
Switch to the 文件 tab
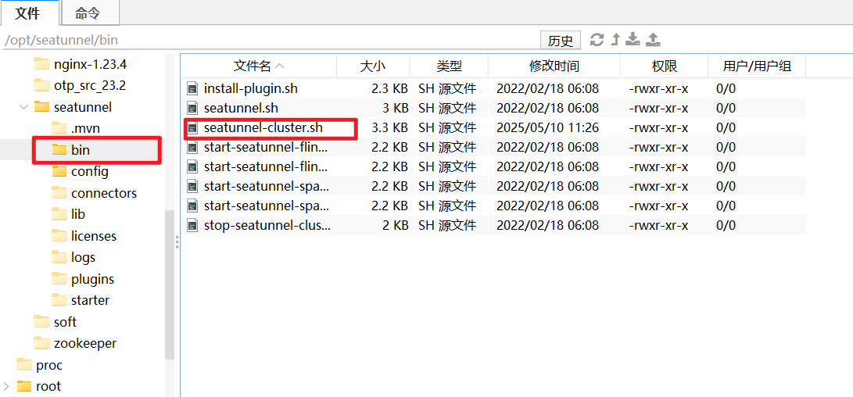(28, 13)
